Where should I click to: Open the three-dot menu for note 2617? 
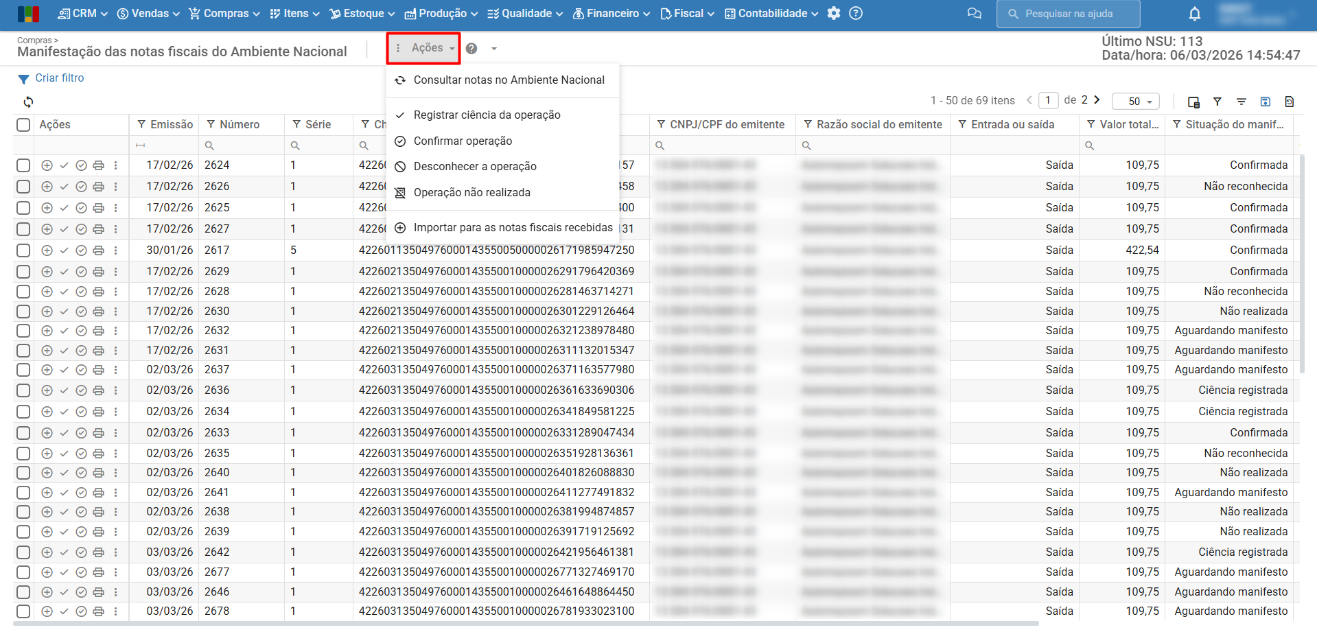115,250
